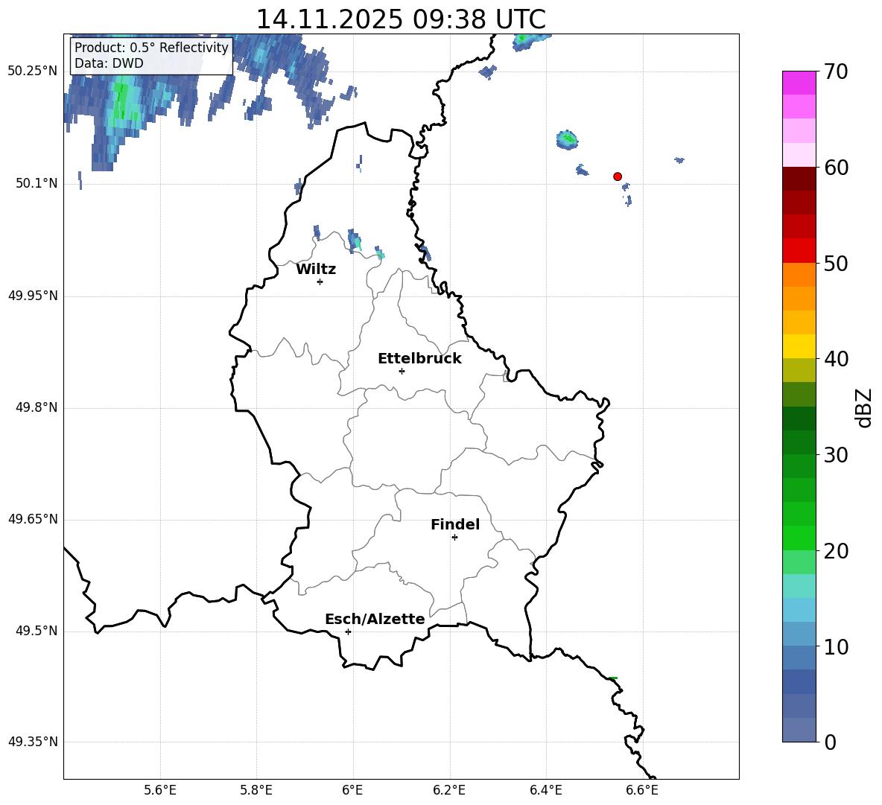The height and width of the screenshot is (805, 882).
Task: Click the Esch/Alzette city label
Action: pyautogui.click(x=375, y=619)
